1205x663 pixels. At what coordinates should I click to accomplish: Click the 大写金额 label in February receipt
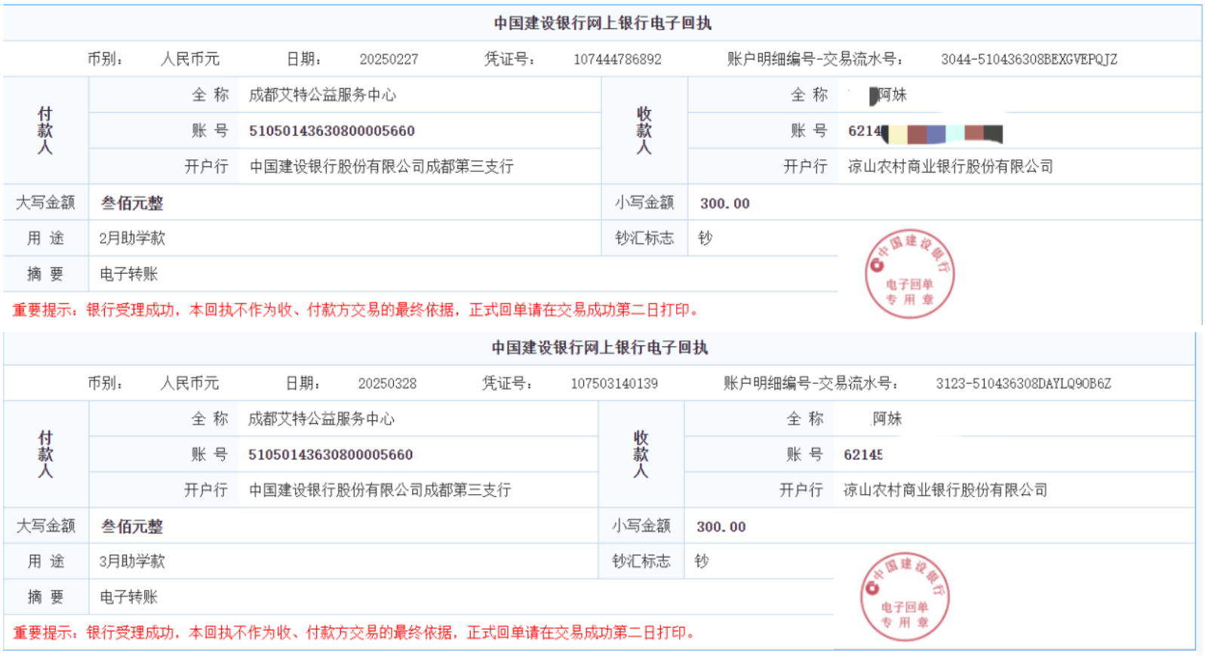[x=45, y=203]
